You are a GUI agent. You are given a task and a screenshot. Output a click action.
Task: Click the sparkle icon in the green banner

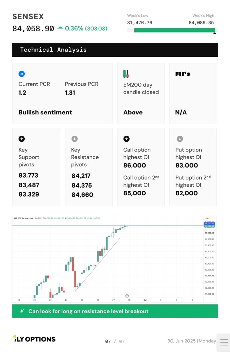click(x=22, y=311)
